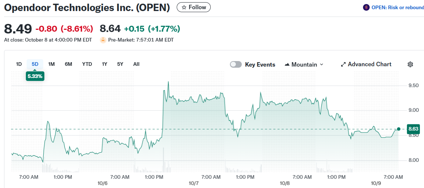Screen dimensions: 424x188
Task: Click the chart's latest price endpoint dot
Action: click(x=398, y=129)
